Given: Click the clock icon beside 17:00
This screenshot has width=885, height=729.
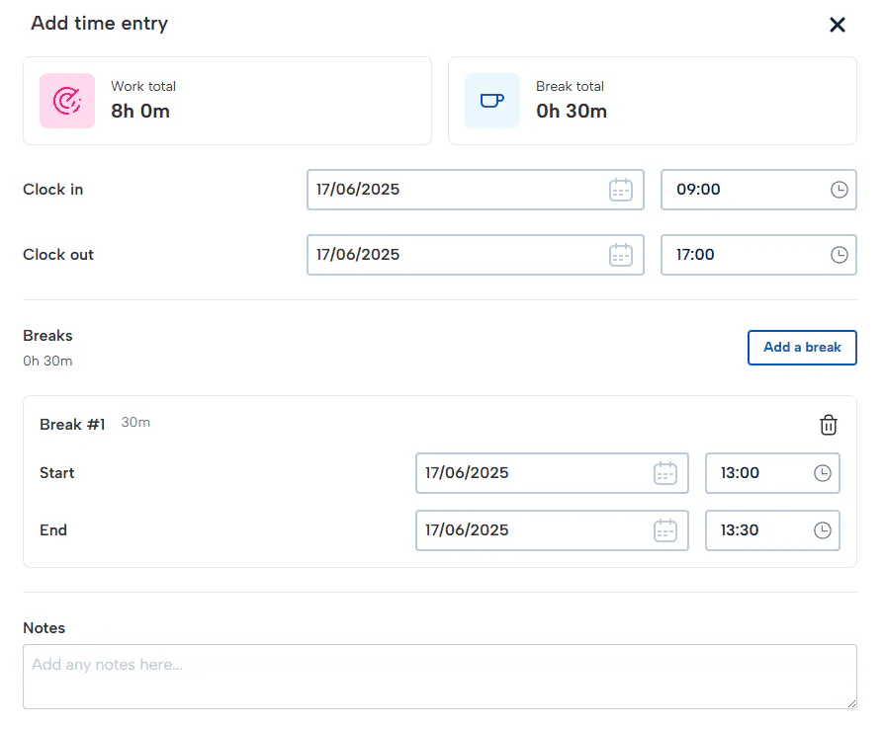Looking at the screenshot, I should pyautogui.click(x=840, y=255).
